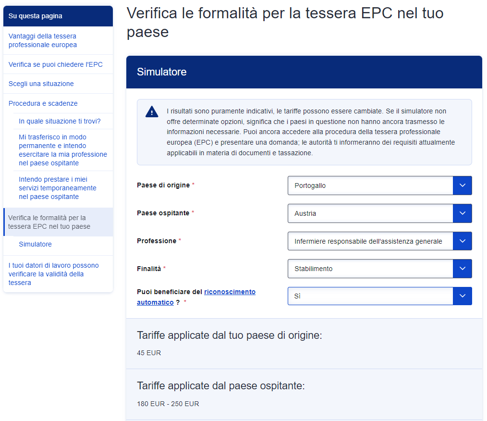Click the Finalità dropdown chevron
The height and width of the screenshot is (421, 487).
click(x=462, y=269)
